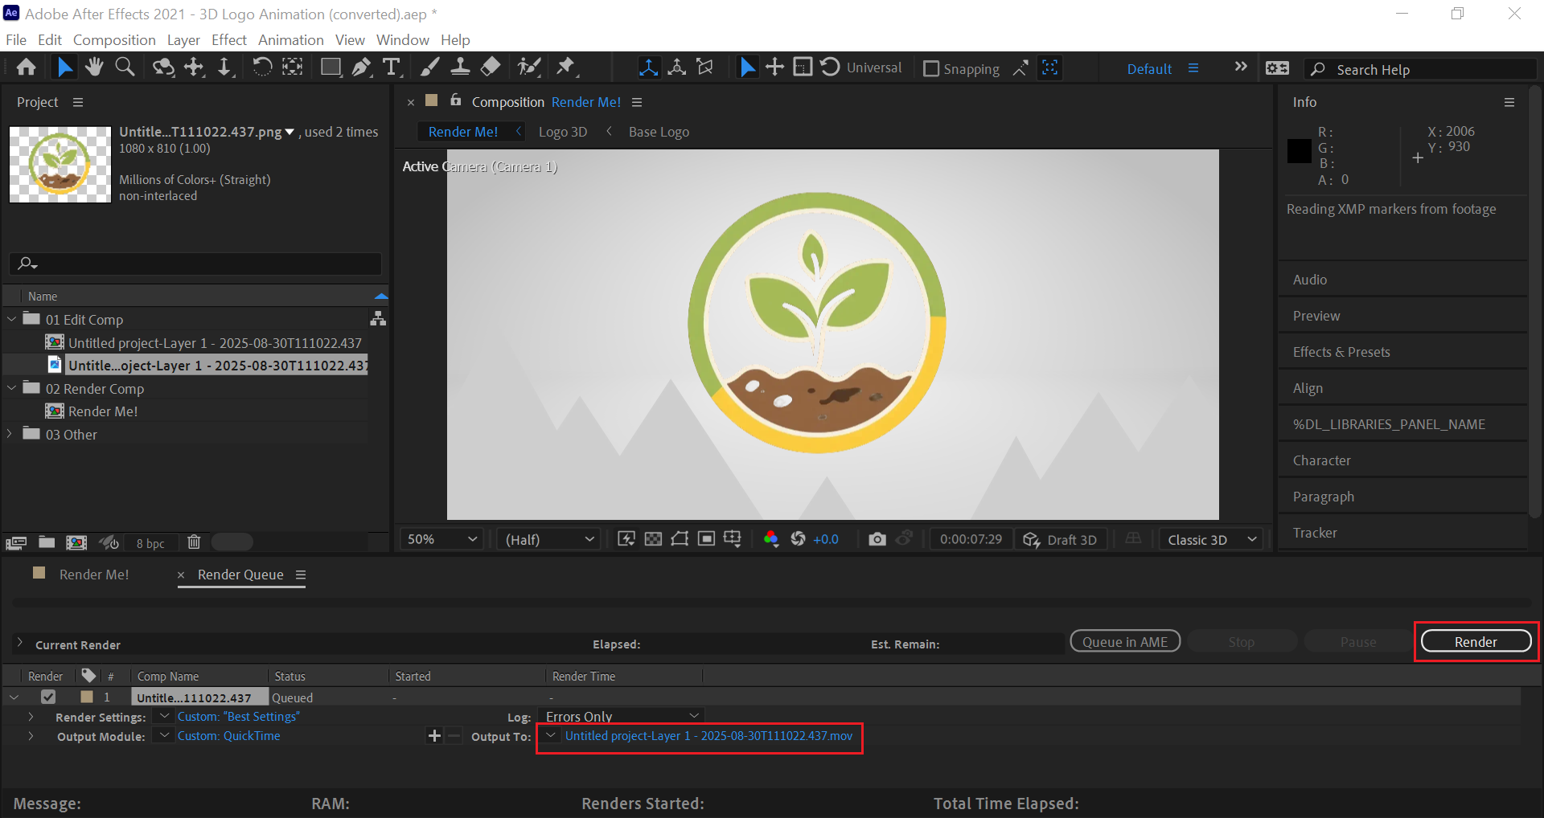1544x818 pixels.
Task: Click the black color swatch in Info panel
Action: (1299, 151)
